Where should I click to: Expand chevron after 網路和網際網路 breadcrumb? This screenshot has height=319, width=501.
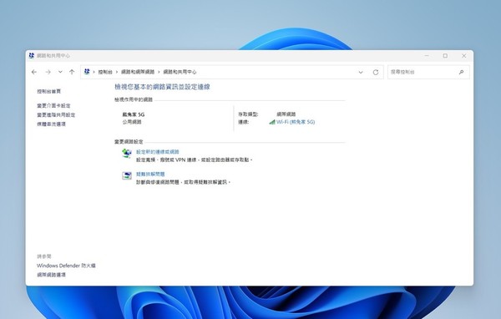pyautogui.click(x=159, y=73)
